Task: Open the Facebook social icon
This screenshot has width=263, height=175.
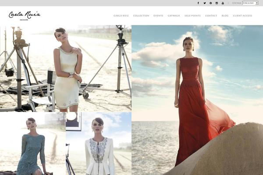Action: [198, 3]
